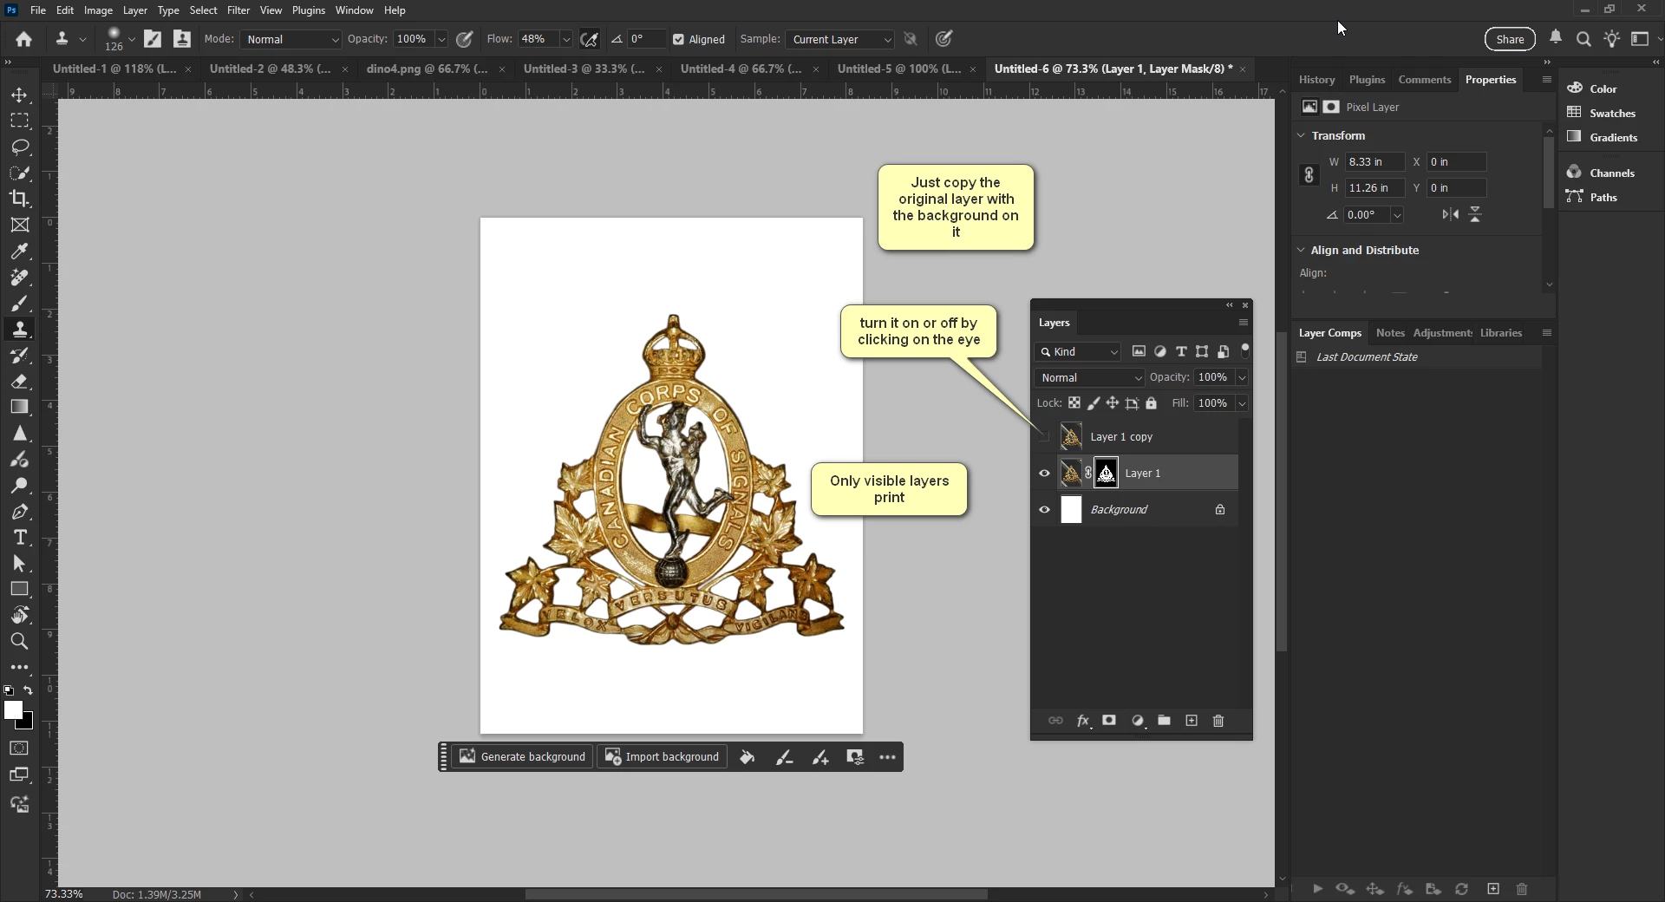Viewport: 1665px width, 902px height.
Task: Toggle lock all on layer
Action: (x=1152, y=403)
